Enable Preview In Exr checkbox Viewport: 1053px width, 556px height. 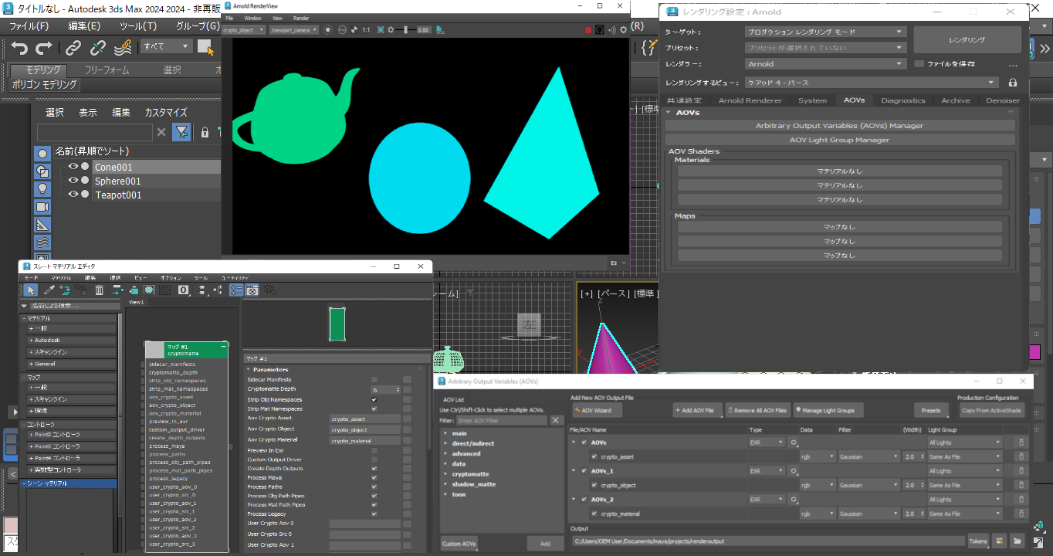tap(374, 449)
